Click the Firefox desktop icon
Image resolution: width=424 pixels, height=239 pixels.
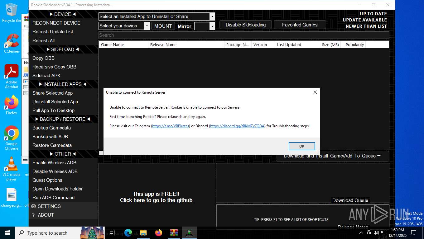(12, 105)
